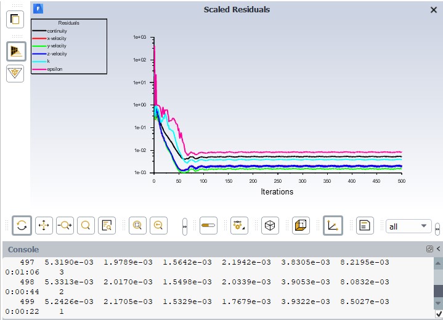Expand the hidden toolbar items after zoom tools
443x320 pixels.
coord(185,226)
